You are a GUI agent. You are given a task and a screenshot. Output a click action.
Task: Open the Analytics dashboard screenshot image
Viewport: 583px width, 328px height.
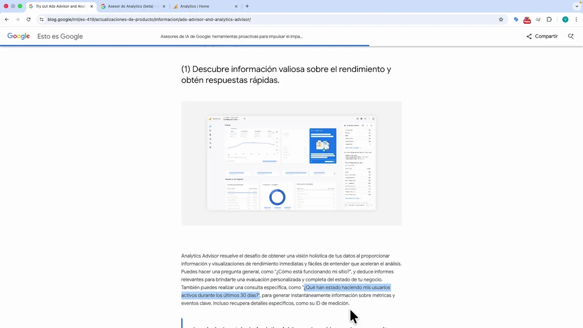click(x=291, y=163)
